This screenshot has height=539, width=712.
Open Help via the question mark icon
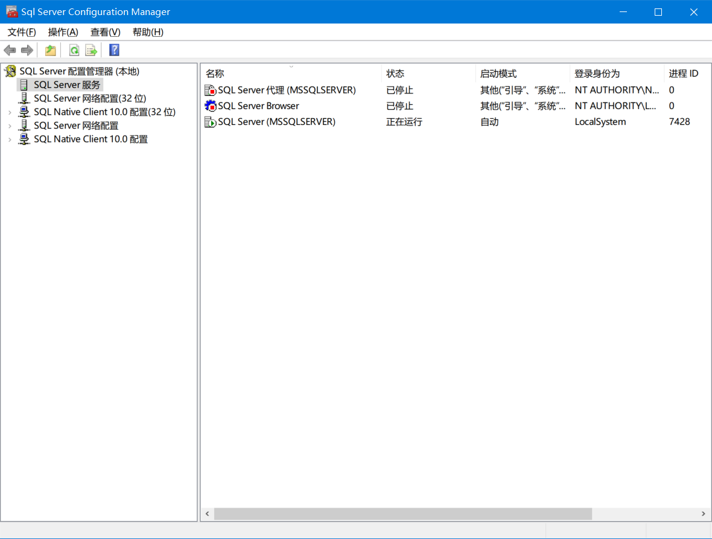[114, 50]
